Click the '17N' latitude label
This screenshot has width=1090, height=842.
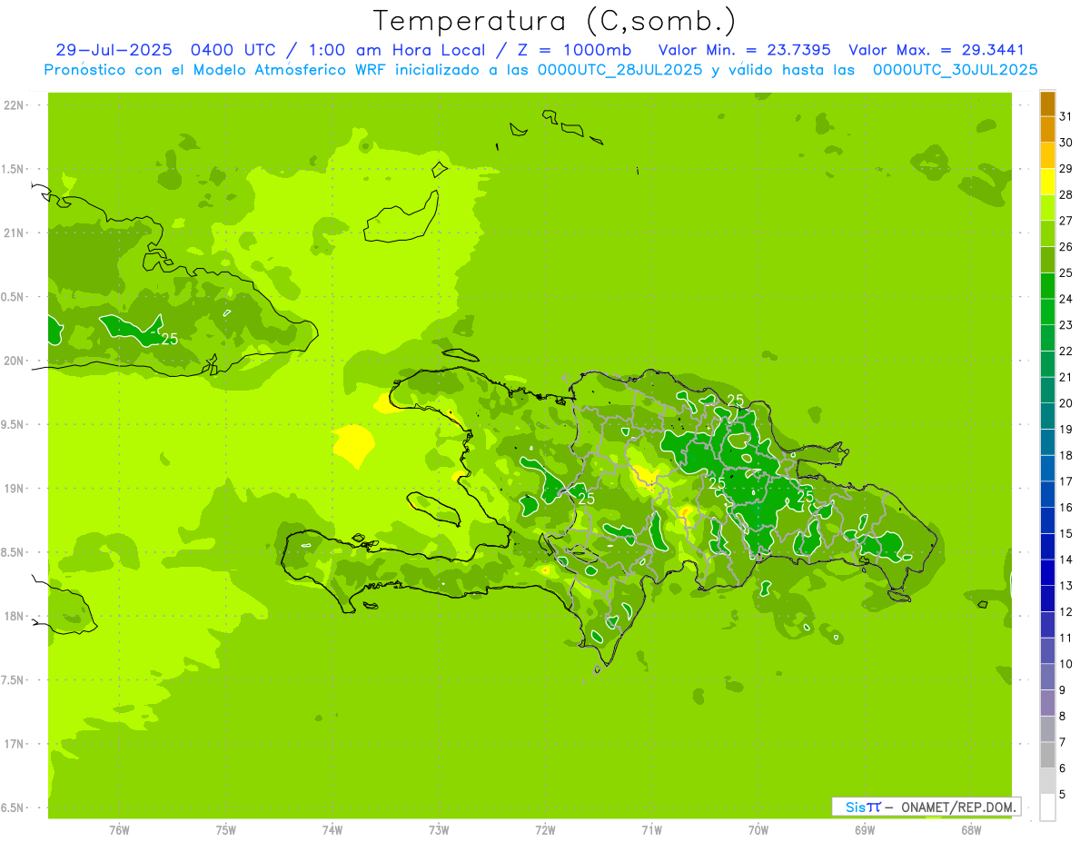tap(13, 744)
